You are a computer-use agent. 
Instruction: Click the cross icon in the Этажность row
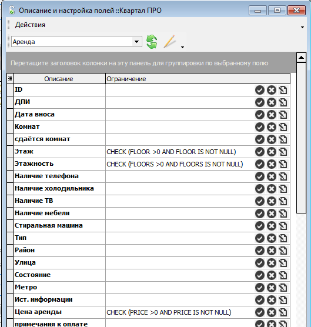272,164
